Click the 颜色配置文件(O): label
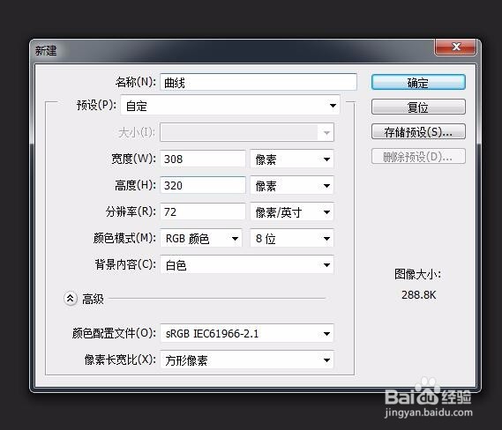502x430 pixels. tap(114, 333)
